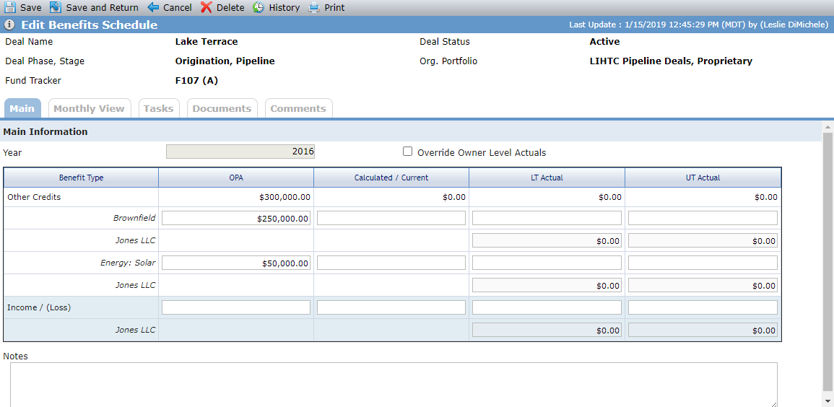Click Jones LLC under Energy: Solar
Image resolution: width=834 pixels, height=407 pixels.
coord(135,285)
